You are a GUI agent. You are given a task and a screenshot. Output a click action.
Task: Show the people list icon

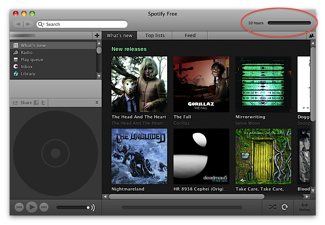311,36
